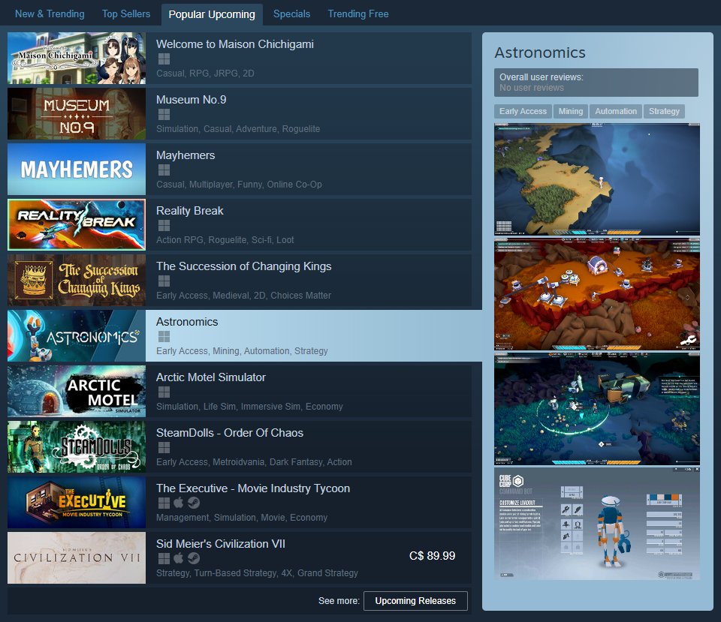This screenshot has height=622, width=721.
Task: Click The Executive capsule image
Action: click(77, 503)
